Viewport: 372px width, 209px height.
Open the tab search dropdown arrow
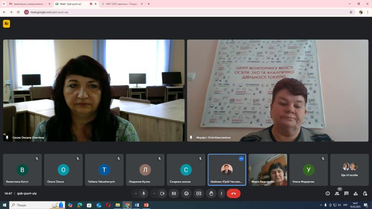click(4, 4)
